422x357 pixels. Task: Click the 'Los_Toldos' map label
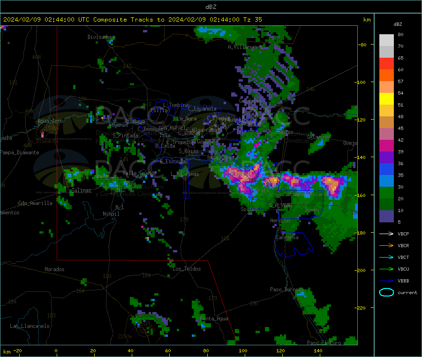[187, 269]
